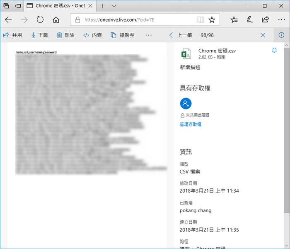Click the address bar lock icon

[78, 20]
